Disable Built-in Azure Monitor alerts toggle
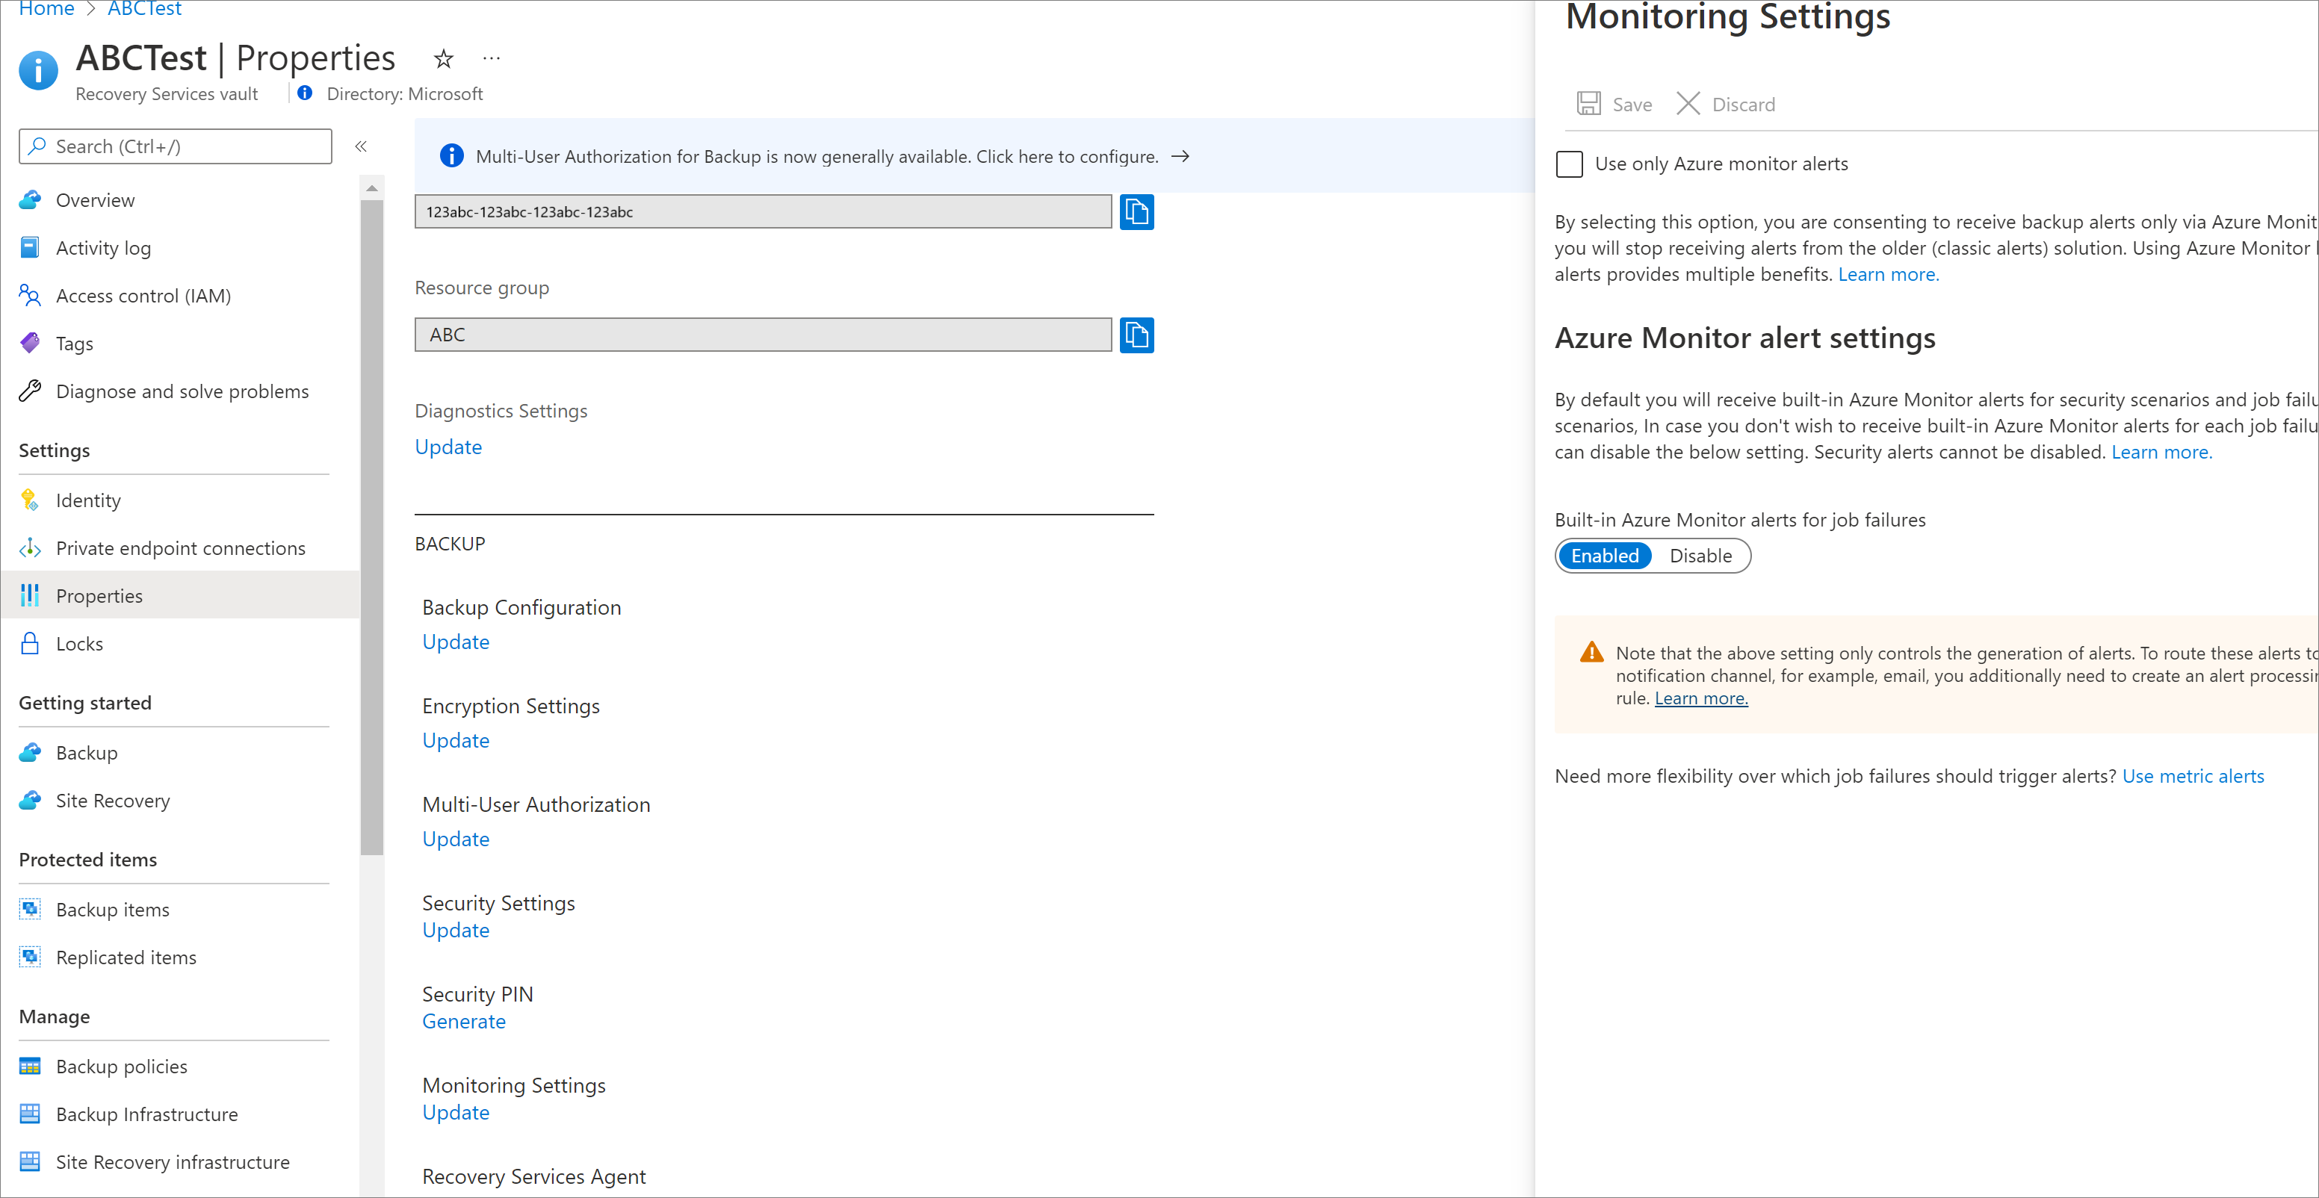 click(1699, 555)
